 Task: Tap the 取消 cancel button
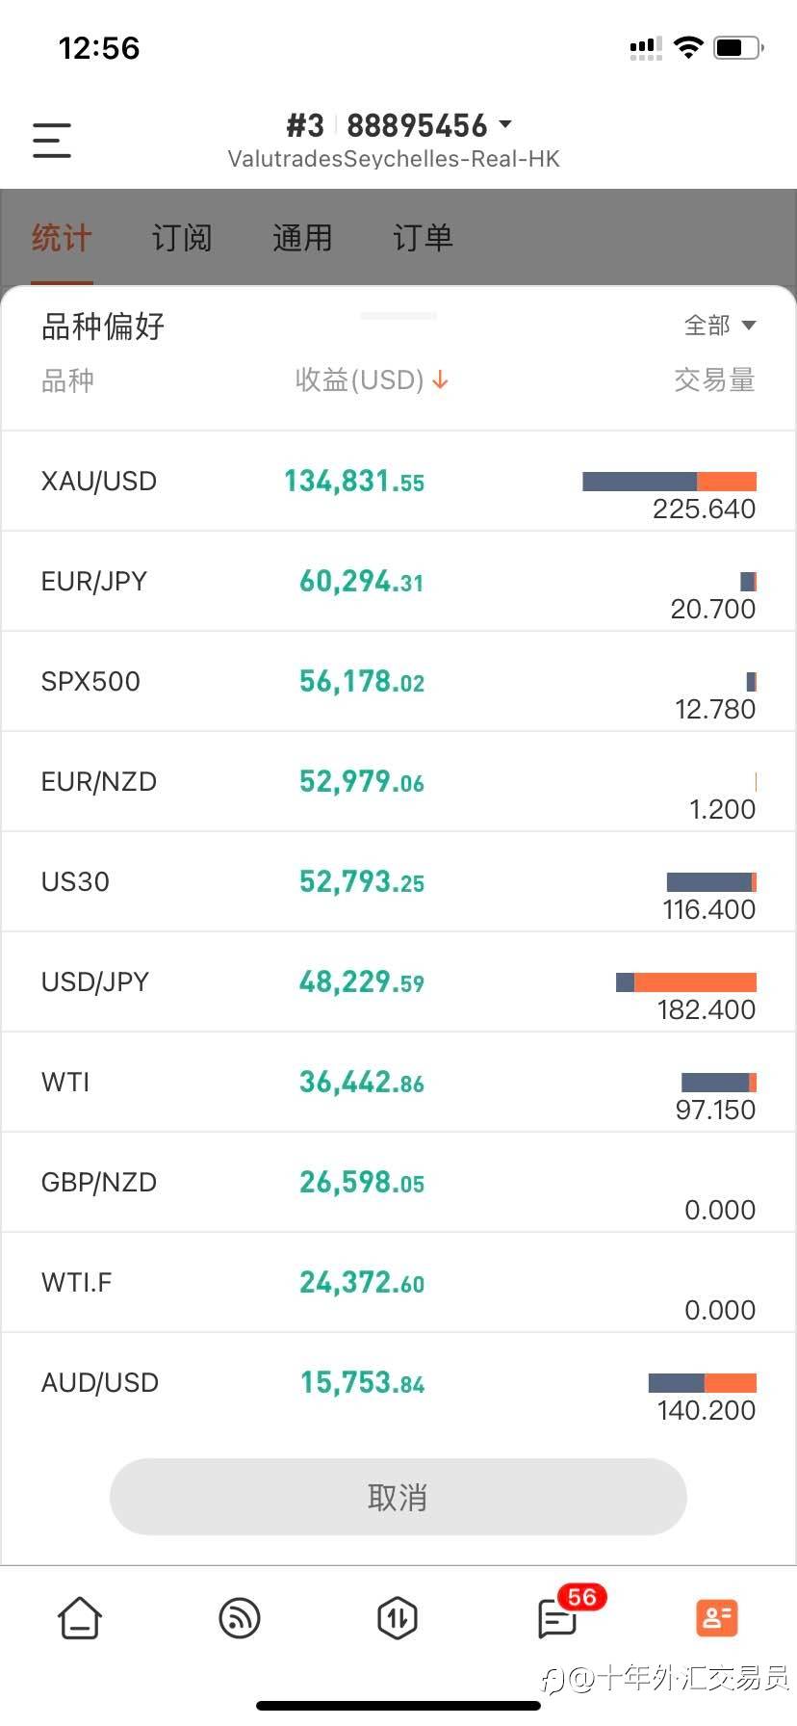click(x=398, y=1497)
